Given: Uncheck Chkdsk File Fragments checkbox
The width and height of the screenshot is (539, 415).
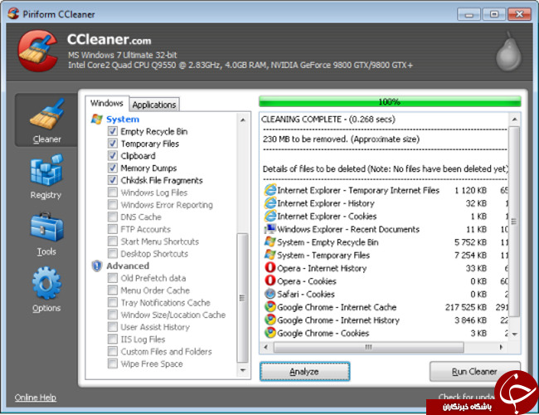Looking at the screenshot, I should click(113, 180).
